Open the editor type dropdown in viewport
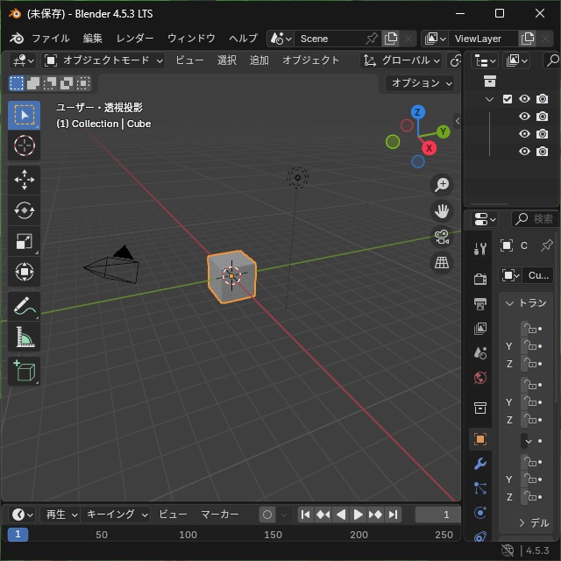This screenshot has width=561, height=561. pyautogui.click(x=23, y=60)
